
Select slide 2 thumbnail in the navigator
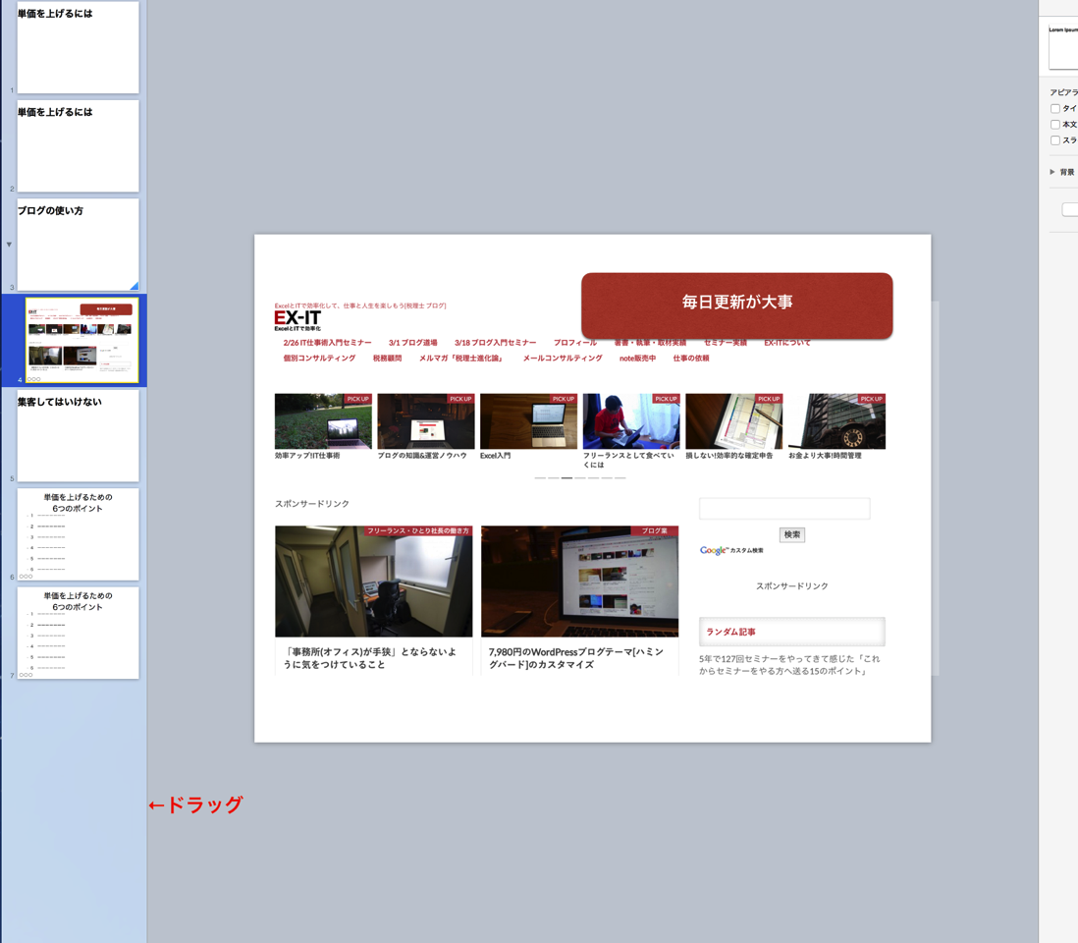coord(78,145)
